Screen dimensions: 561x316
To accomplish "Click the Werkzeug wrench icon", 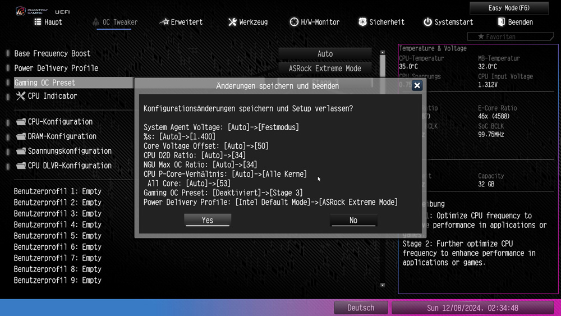I will coord(233,22).
